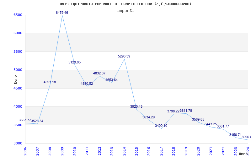Viewport: 251px width, 157px height.
Task: Click the 3526.34 data label
Action: point(37,121)
